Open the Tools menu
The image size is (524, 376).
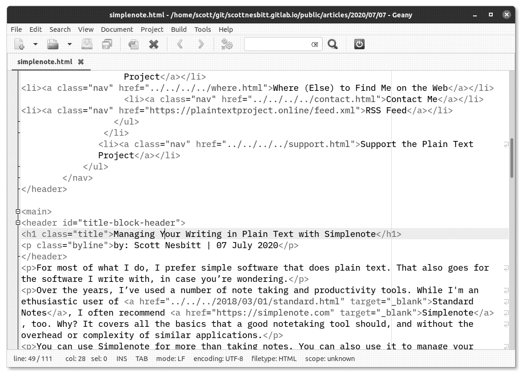point(202,29)
